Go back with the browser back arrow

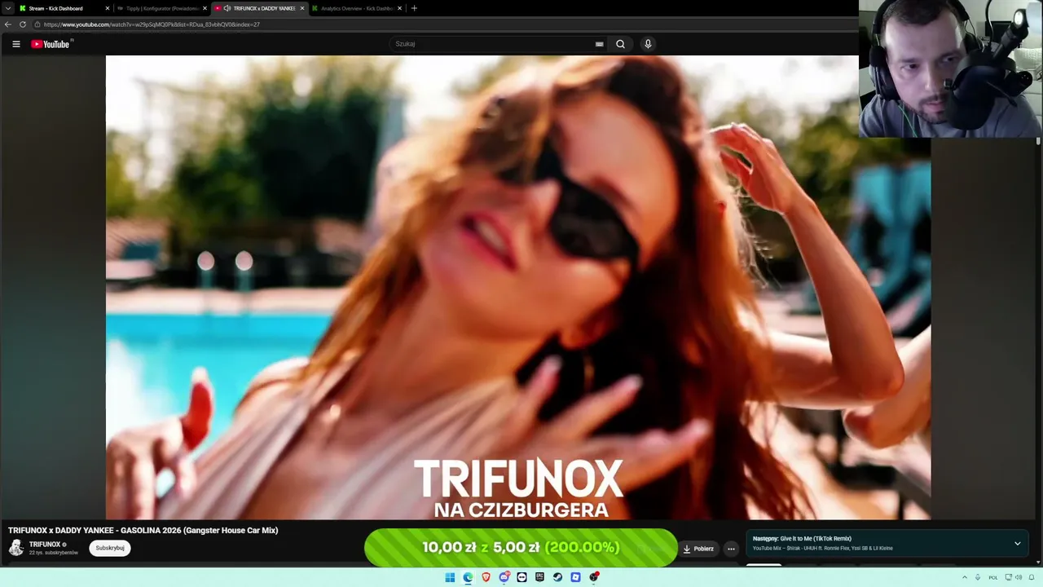point(8,24)
